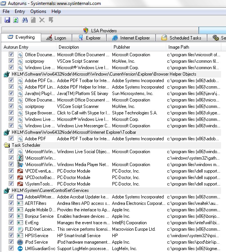Switch to the Explorer tab
The image size is (226, 252).
(x=89, y=38)
